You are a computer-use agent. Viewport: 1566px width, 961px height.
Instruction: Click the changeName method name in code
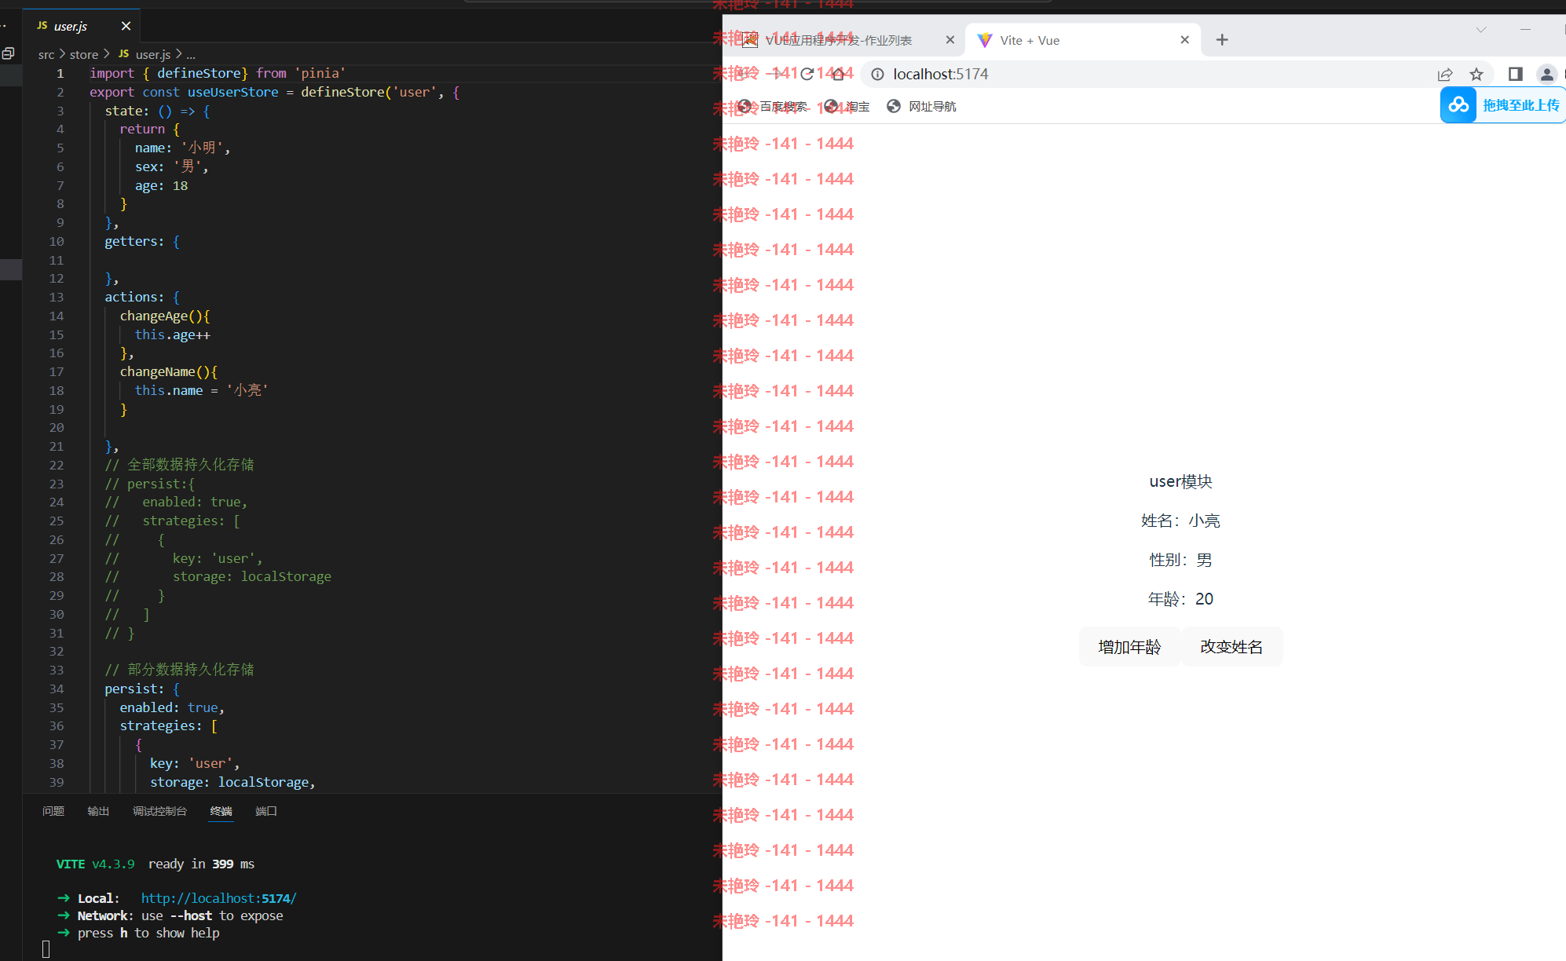coord(157,371)
